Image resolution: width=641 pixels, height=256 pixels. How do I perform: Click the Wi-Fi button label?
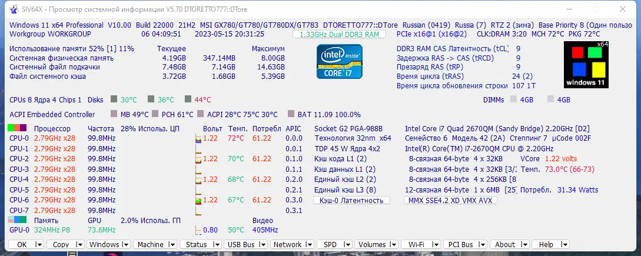coord(416,245)
